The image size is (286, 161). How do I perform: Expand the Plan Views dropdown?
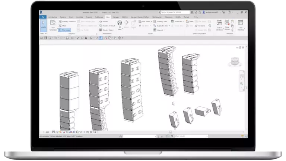pos(145,22)
